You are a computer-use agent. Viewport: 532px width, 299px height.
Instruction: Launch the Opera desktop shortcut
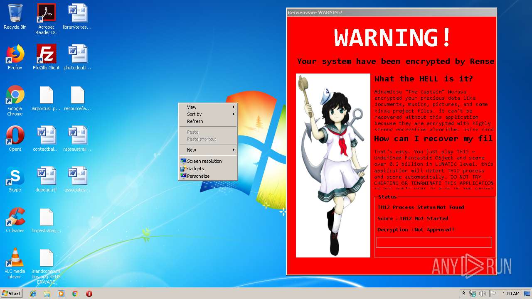[15, 139]
